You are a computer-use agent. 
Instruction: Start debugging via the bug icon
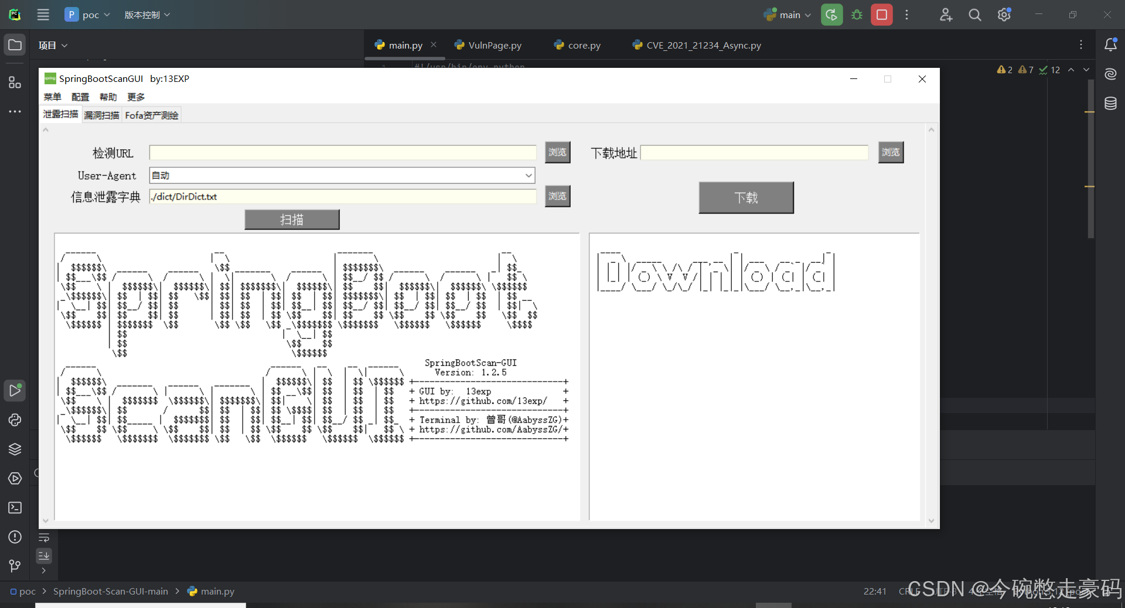tap(857, 15)
